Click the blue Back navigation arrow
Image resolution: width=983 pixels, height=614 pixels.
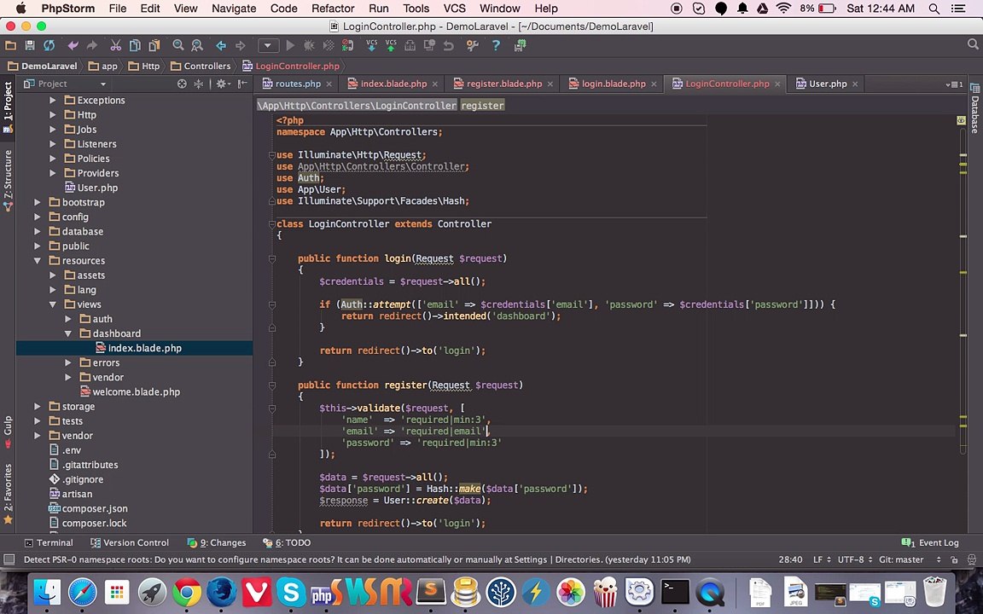(x=221, y=45)
